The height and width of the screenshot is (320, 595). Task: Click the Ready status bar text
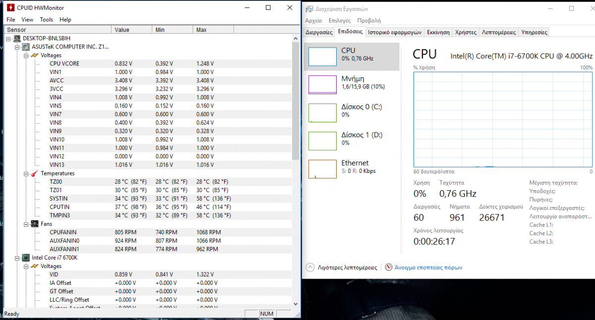[11, 314]
